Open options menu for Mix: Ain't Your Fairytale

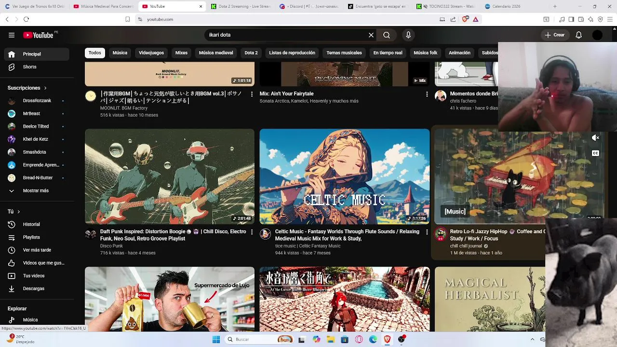point(427,94)
